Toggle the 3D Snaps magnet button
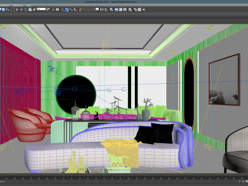 (x=62, y=9)
